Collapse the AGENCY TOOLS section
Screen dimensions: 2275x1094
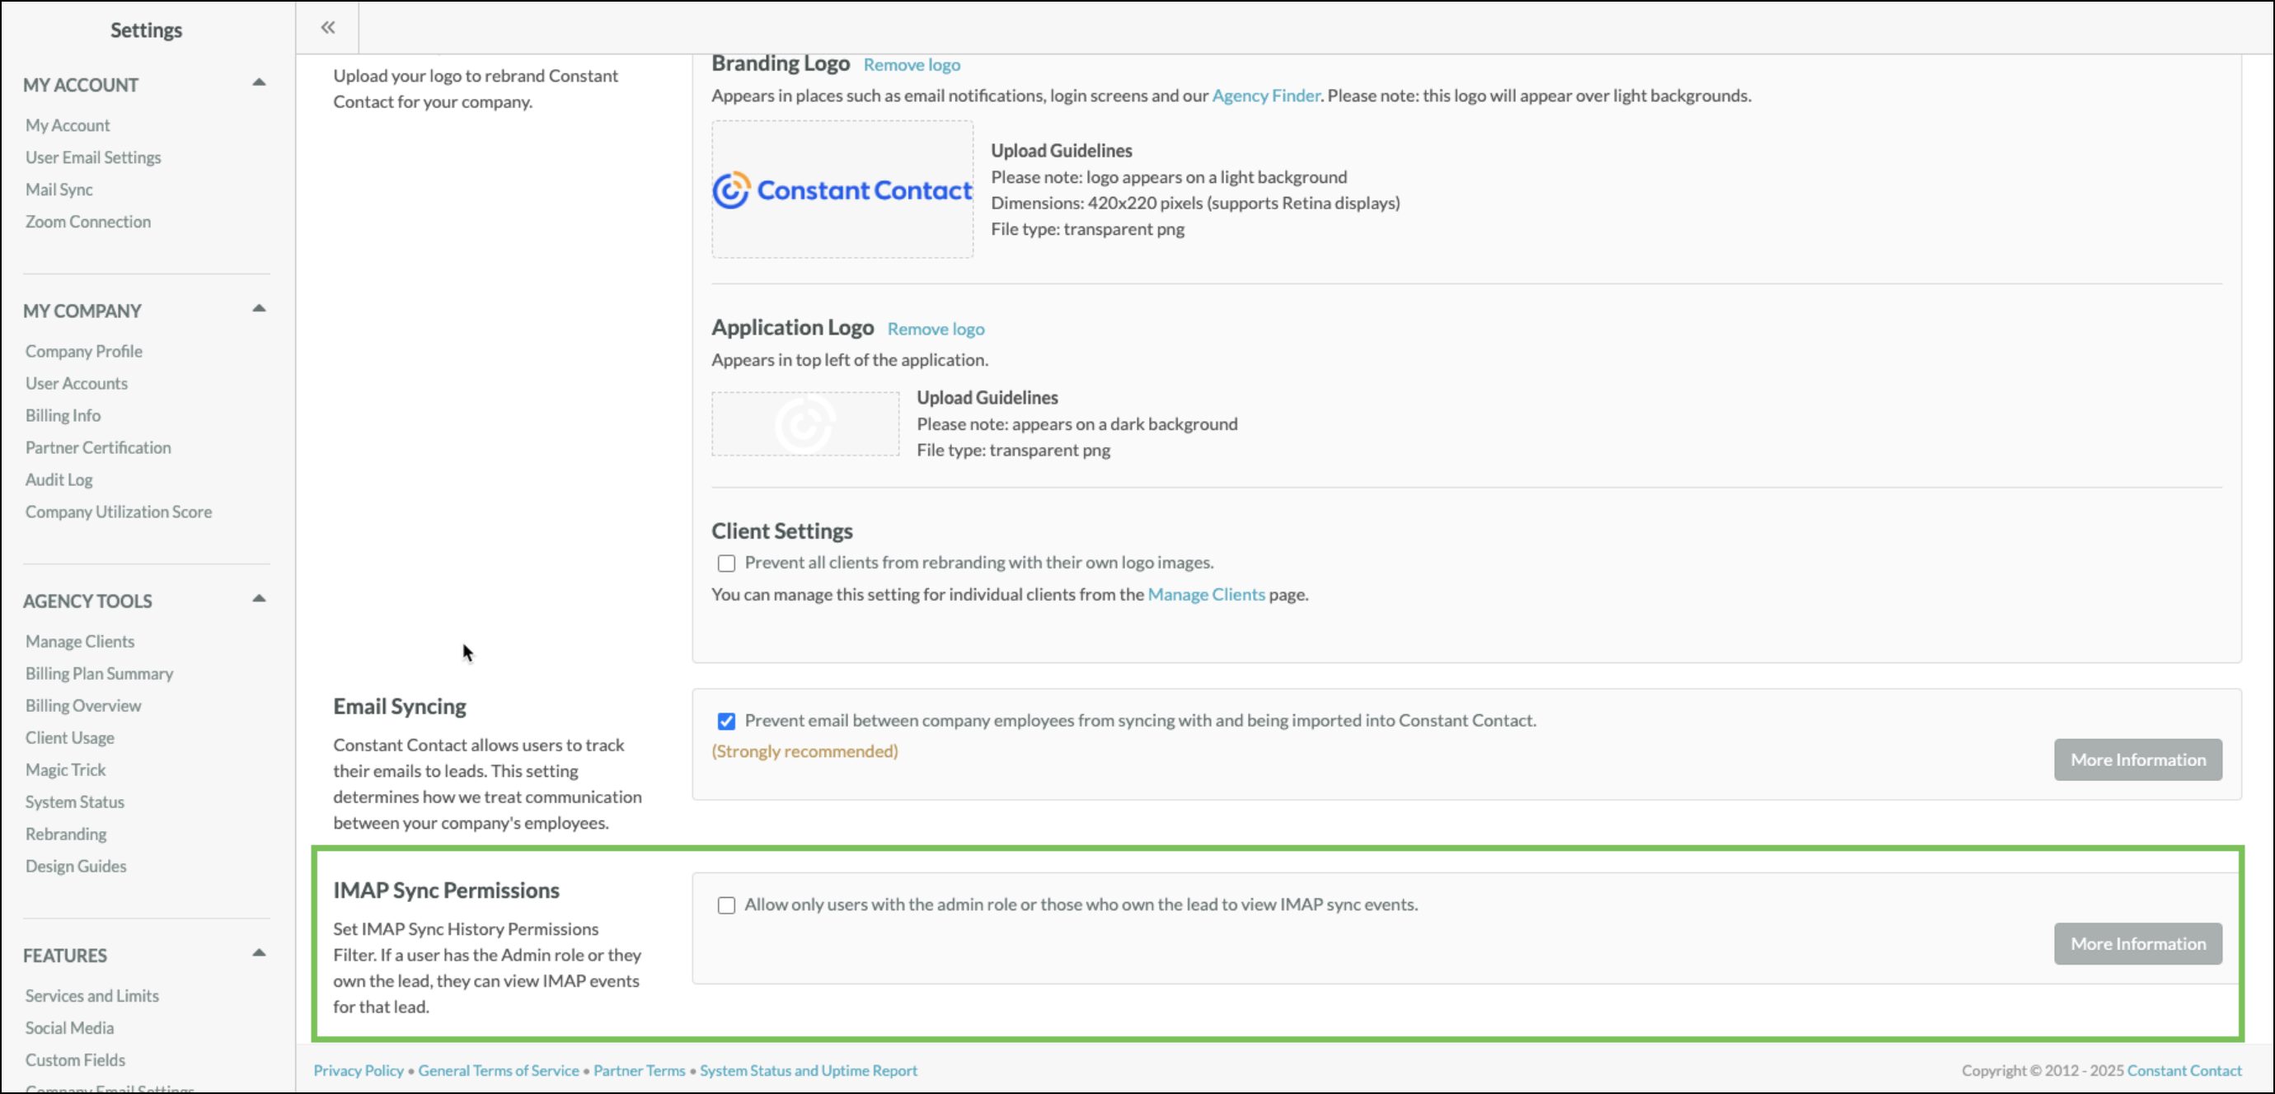pos(259,599)
